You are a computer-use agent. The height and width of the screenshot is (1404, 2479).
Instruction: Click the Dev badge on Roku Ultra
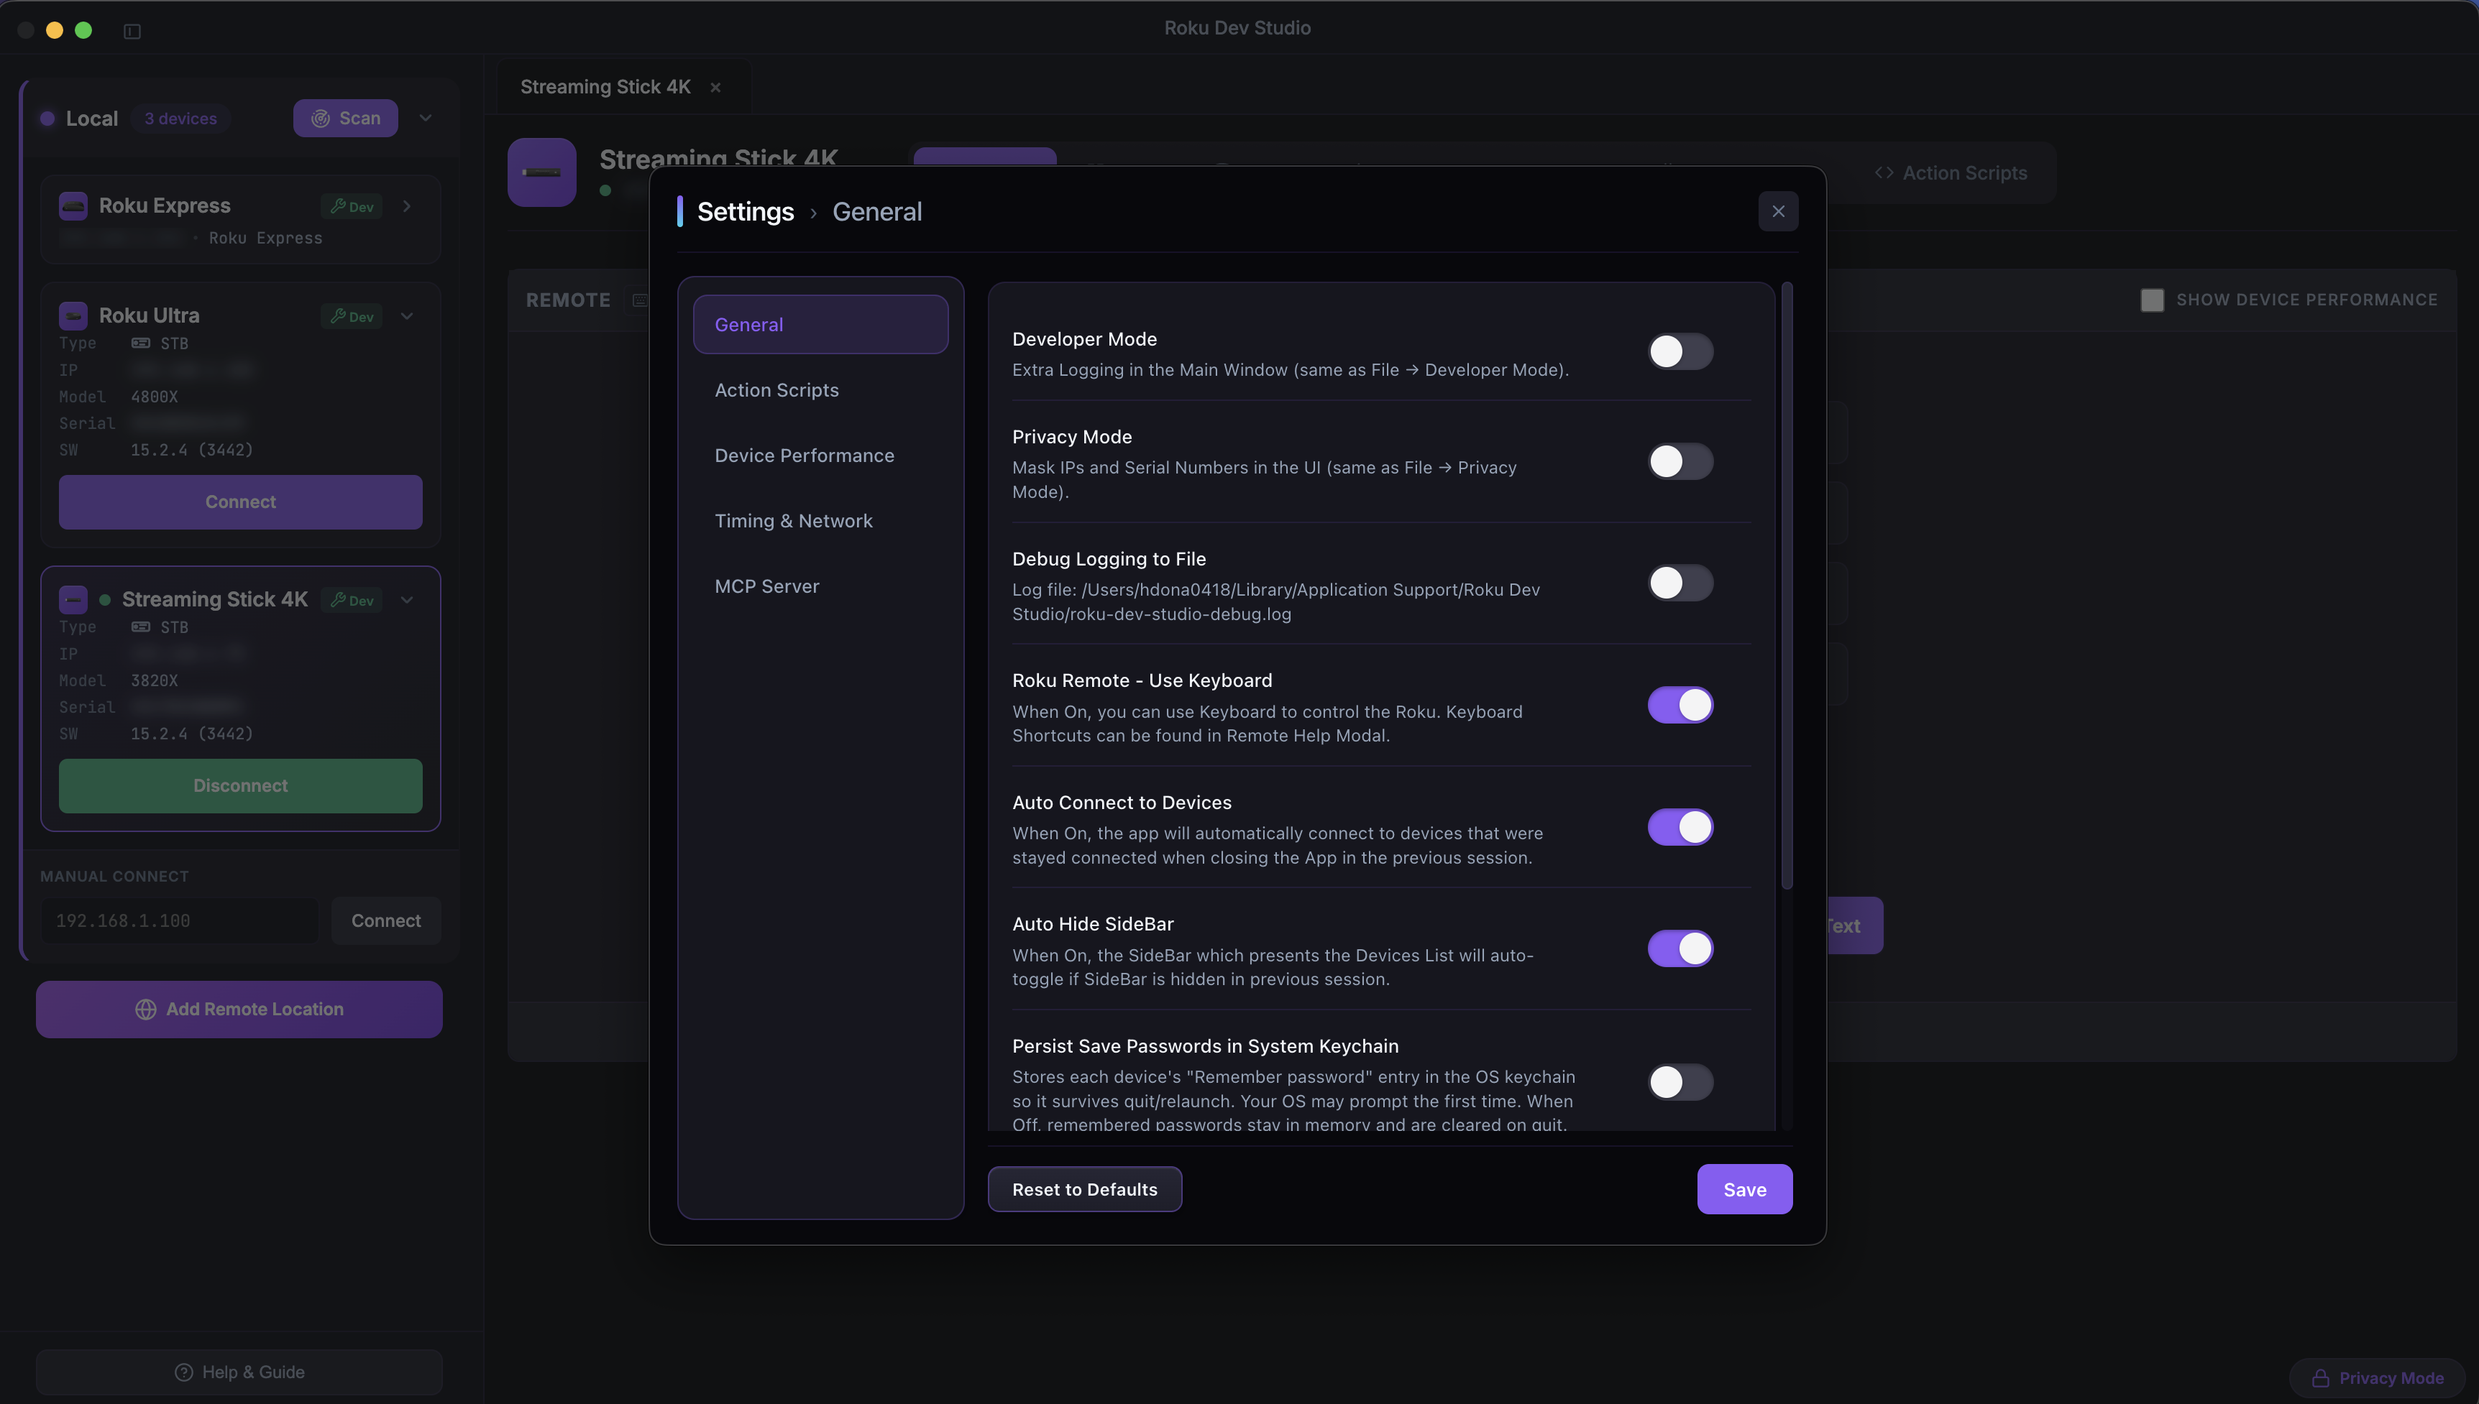[x=351, y=316]
